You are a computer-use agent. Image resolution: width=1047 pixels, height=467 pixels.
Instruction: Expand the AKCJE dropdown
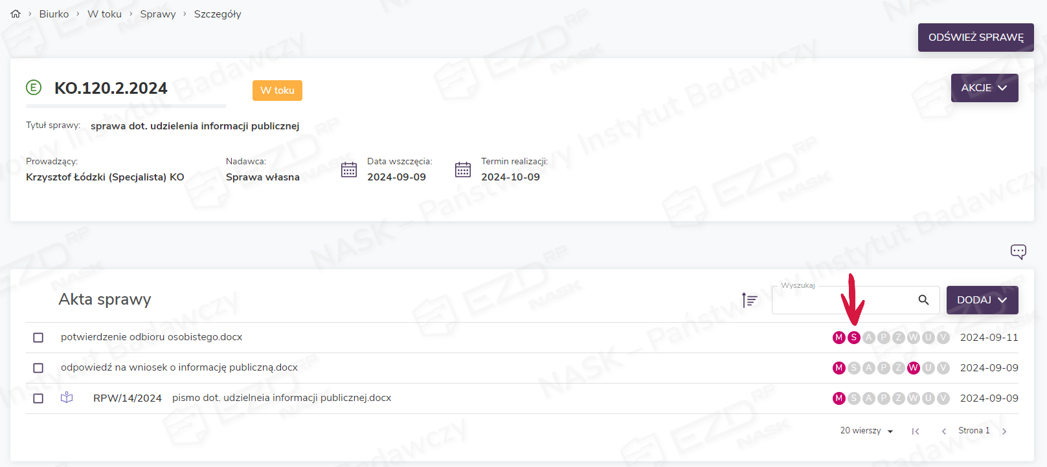tap(984, 88)
